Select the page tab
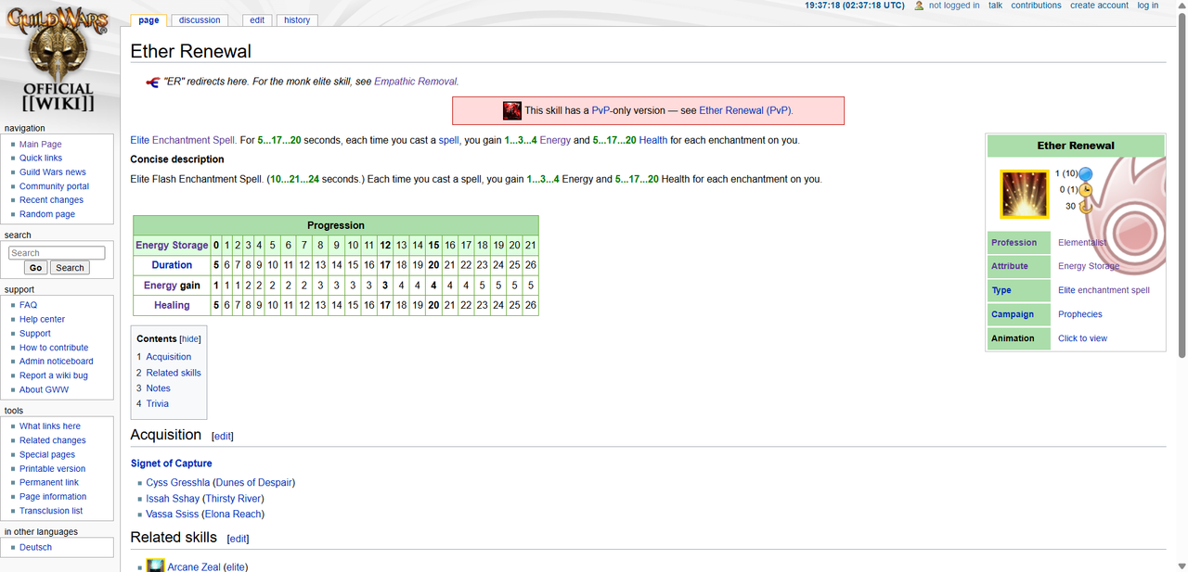The image size is (1188, 572). tap(148, 19)
